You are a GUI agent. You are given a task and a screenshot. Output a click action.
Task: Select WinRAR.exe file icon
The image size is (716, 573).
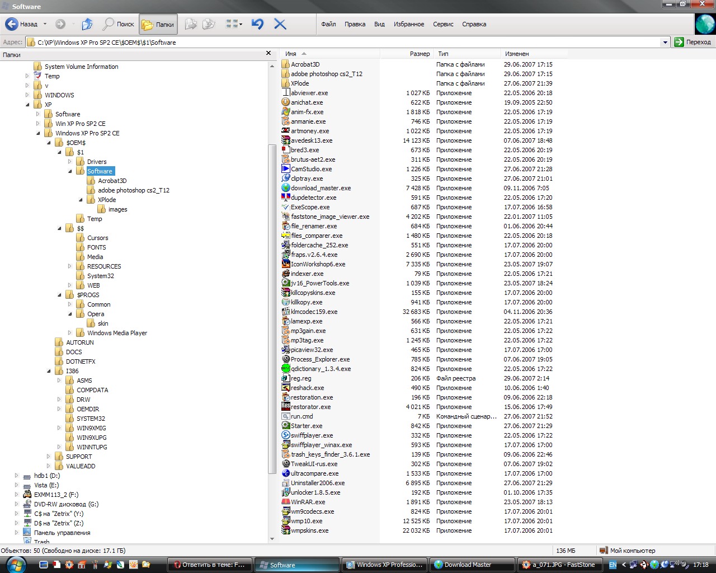(x=286, y=502)
